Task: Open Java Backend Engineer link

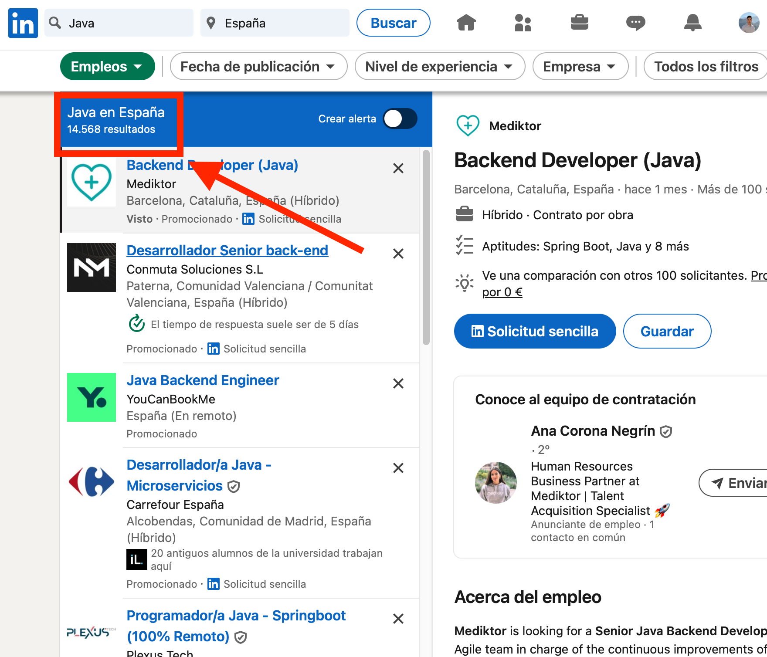Action: click(x=203, y=380)
